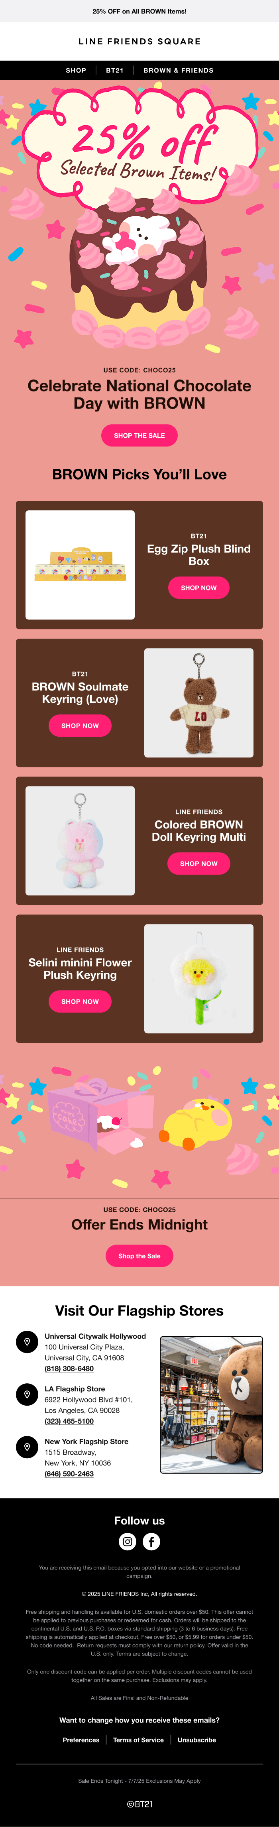The height and width of the screenshot is (1827, 279).
Task: Click Shop the Sale under Offer Ends Midnight
Action: [x=139, y=1256]
